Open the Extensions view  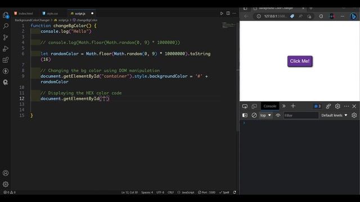(6, 60)
